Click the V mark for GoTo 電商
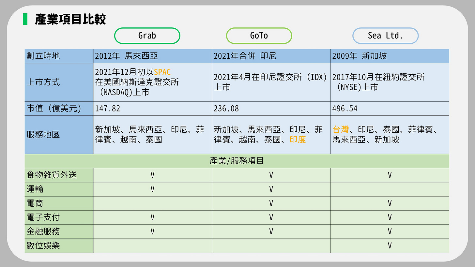This screenshot has height=267, width=475. 271,203
